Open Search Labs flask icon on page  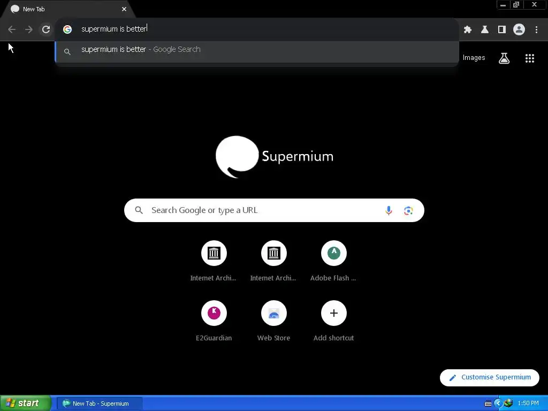[x=504, y=58]
